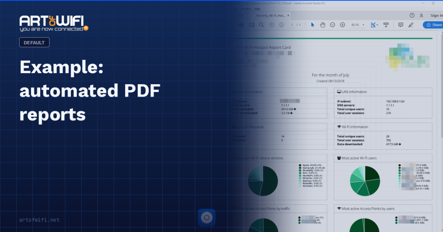Select the Hand pan tool

pos(322,25)
